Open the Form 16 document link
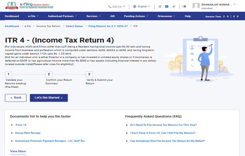The width and height of the screenshot is (245, 156). (x=21, y=125)
